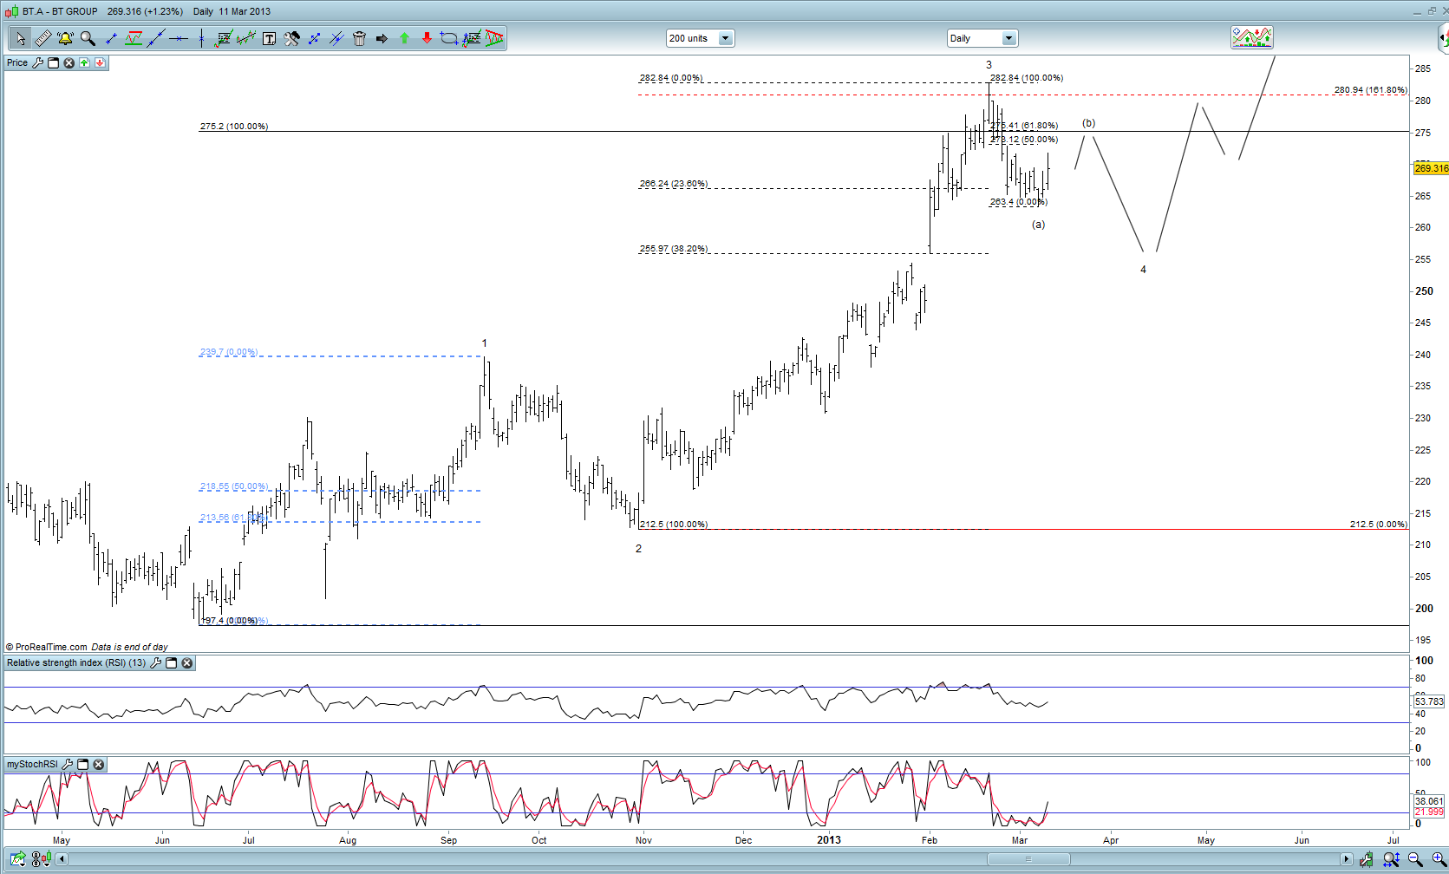Click the Relative strength index (RSI) label
This screenshot has width=1449, height=874.
(x=76, y=663)
